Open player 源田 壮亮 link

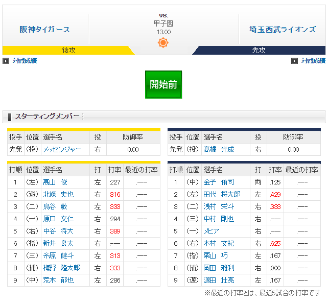click(x=219, y=280)
